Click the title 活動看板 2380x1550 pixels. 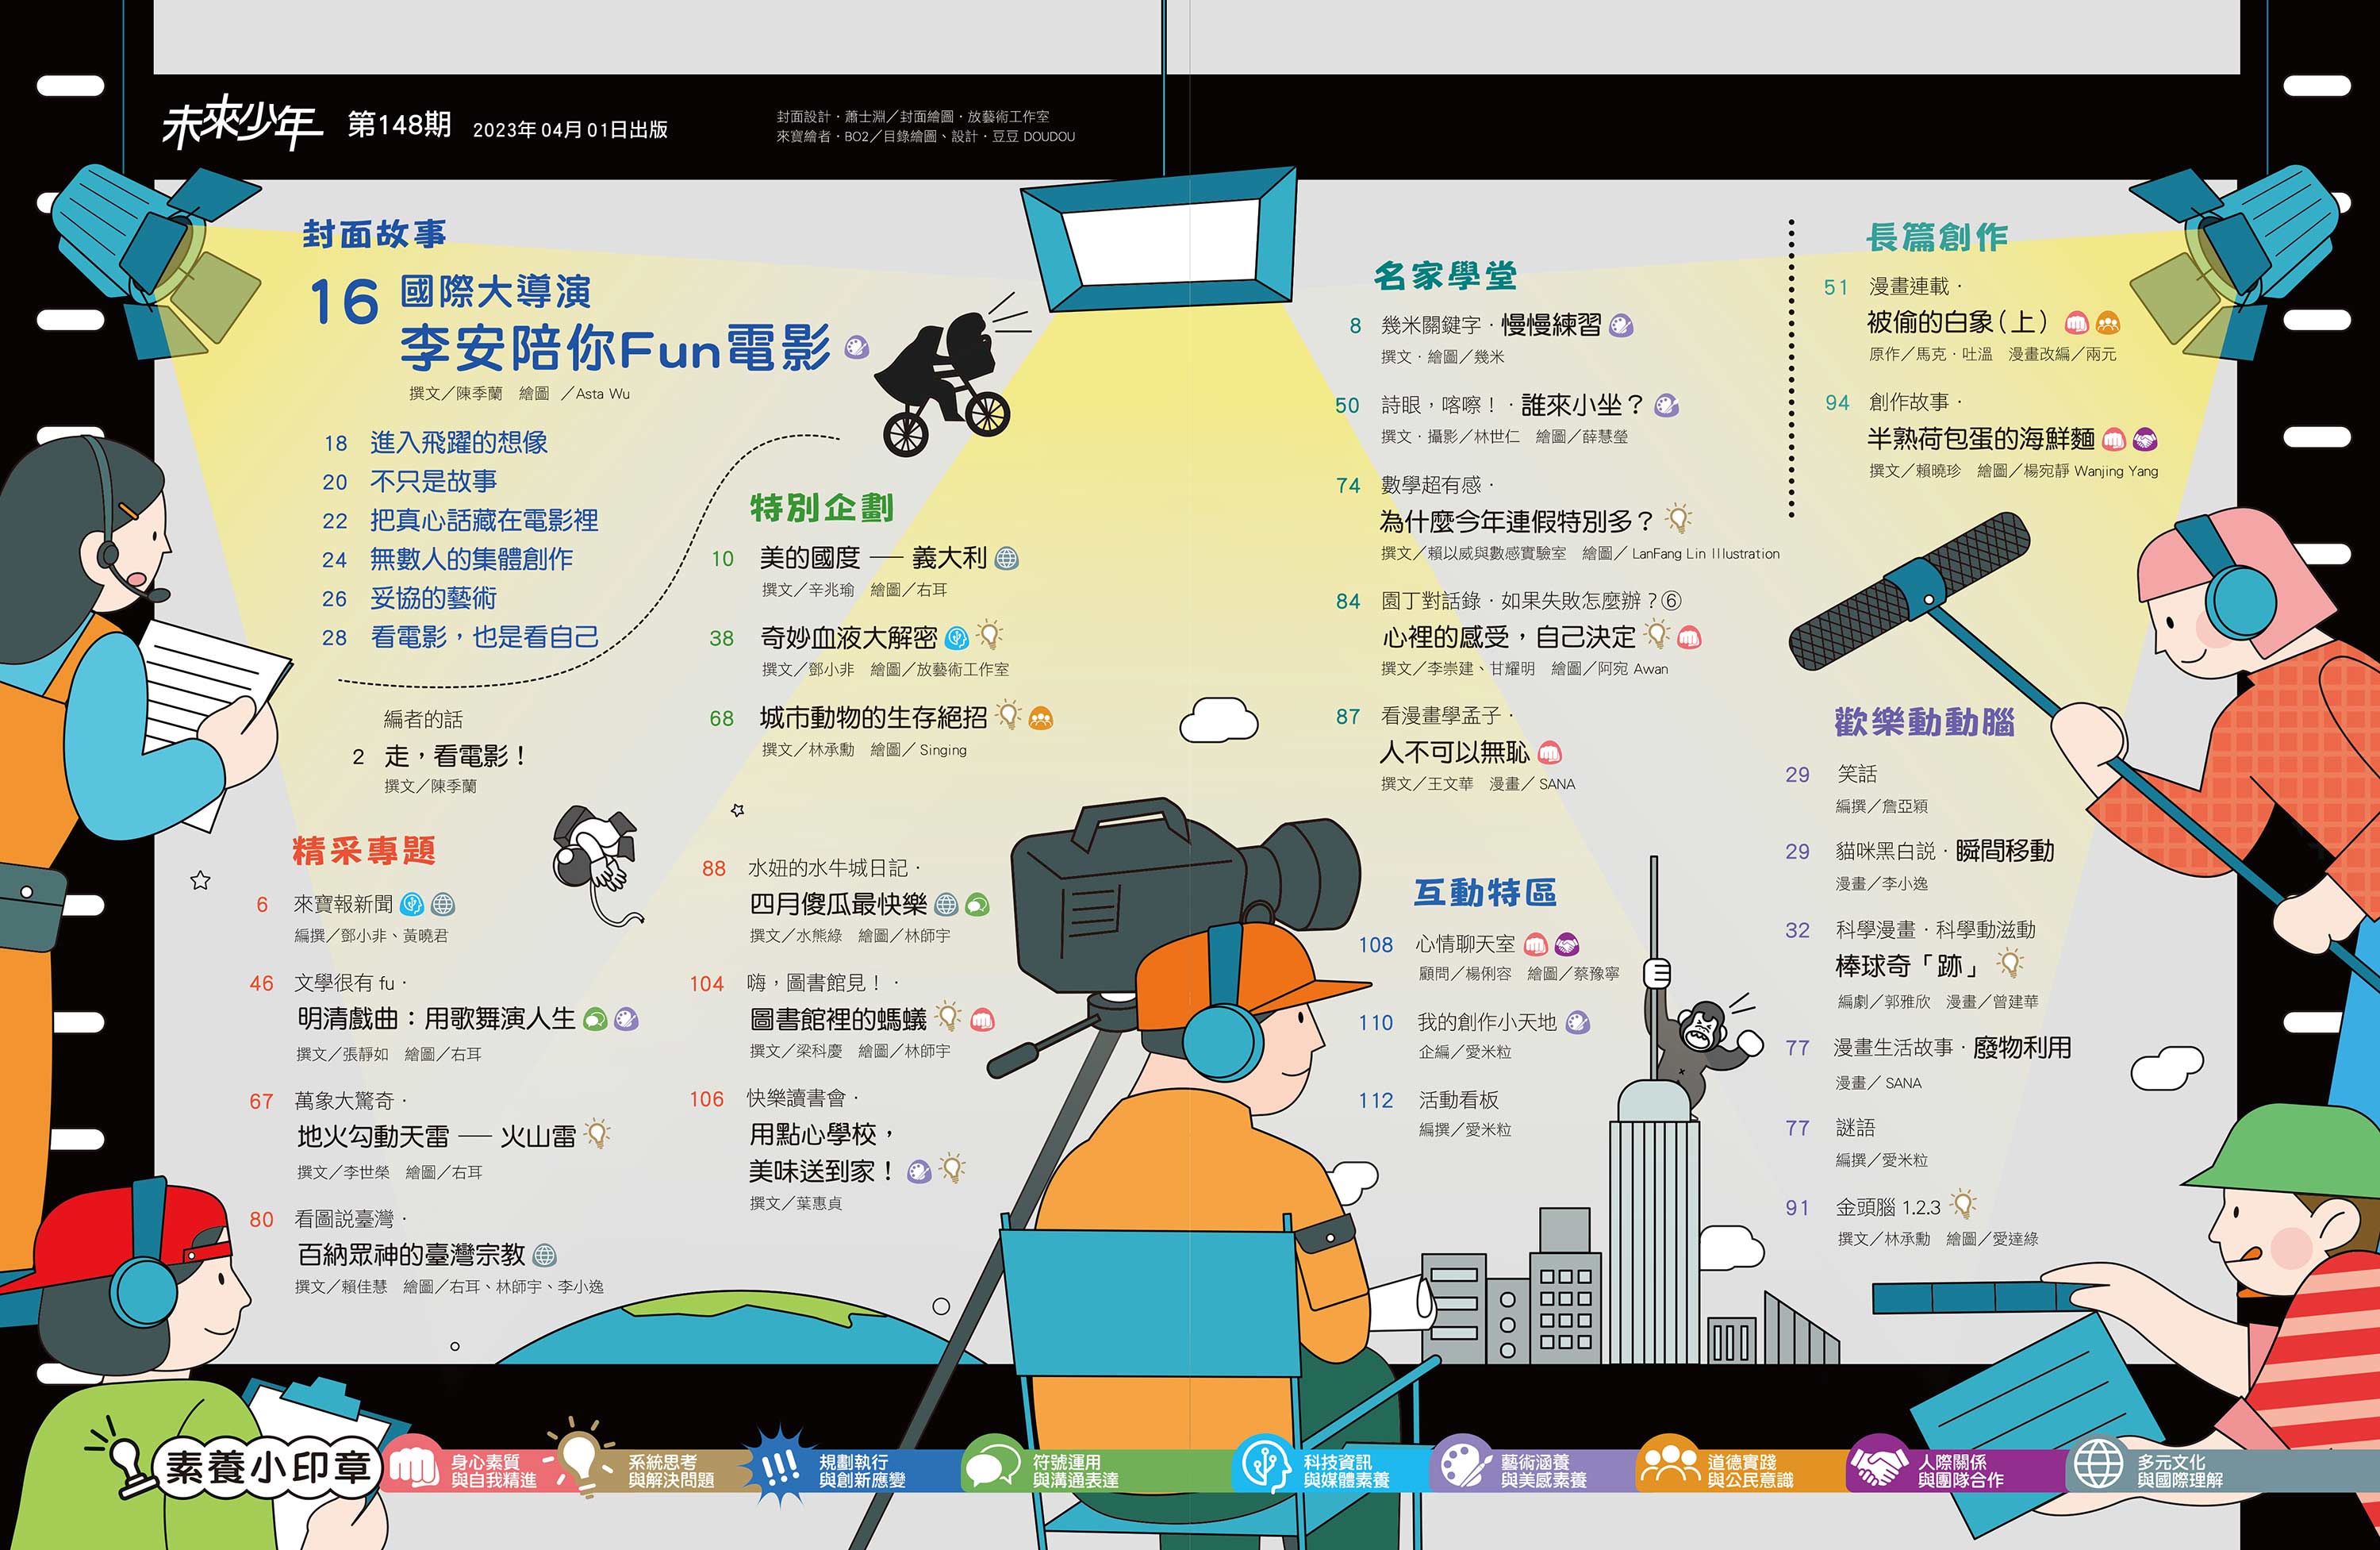1458,1100
